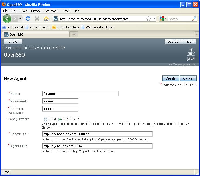The height and width of the screenshot is (176, 200).
Task: Click the 'Indicates required field' note
Action: [179, 85]
